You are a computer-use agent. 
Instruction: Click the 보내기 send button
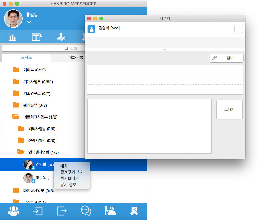tap(230, 110)
